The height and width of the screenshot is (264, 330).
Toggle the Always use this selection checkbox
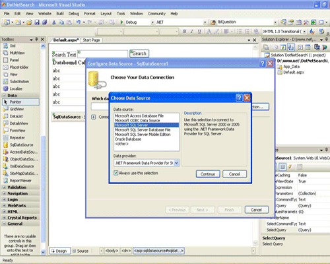click(x=116, y=173)
